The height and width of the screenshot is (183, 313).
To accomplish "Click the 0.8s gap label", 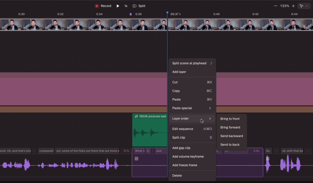I will [256, 151].
